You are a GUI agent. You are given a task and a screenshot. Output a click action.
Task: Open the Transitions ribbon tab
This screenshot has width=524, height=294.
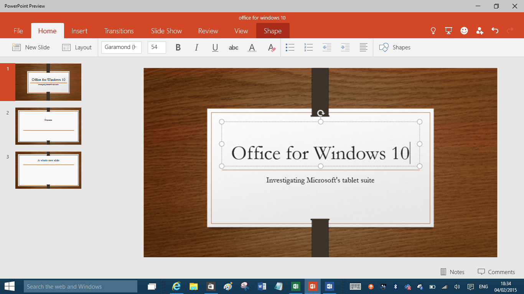[x=119, y=31]
